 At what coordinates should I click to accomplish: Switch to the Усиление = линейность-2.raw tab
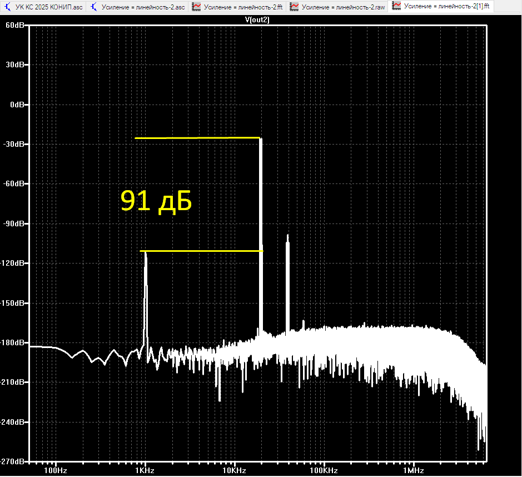coord(337,7)
